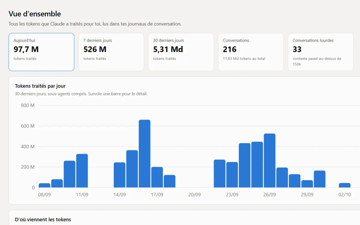Screen dimensions: 360x225
Task: Click the chart bar above the 17/09 label
Action: 157,177
